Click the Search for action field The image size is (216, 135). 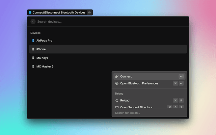click(148, 113)
